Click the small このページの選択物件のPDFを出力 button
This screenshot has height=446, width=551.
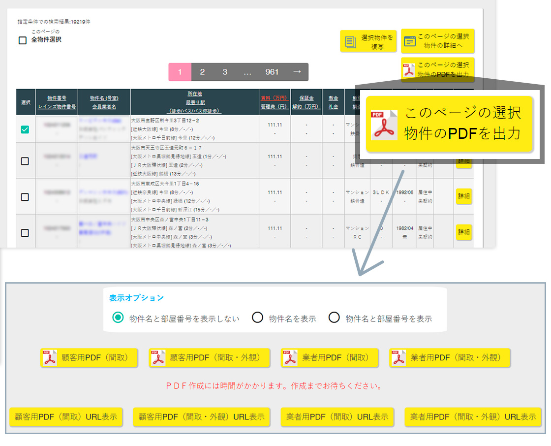[x=437, y=70]
